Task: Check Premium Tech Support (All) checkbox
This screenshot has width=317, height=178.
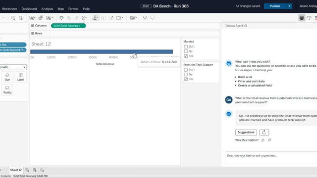Action: click(x=186, y=70)
